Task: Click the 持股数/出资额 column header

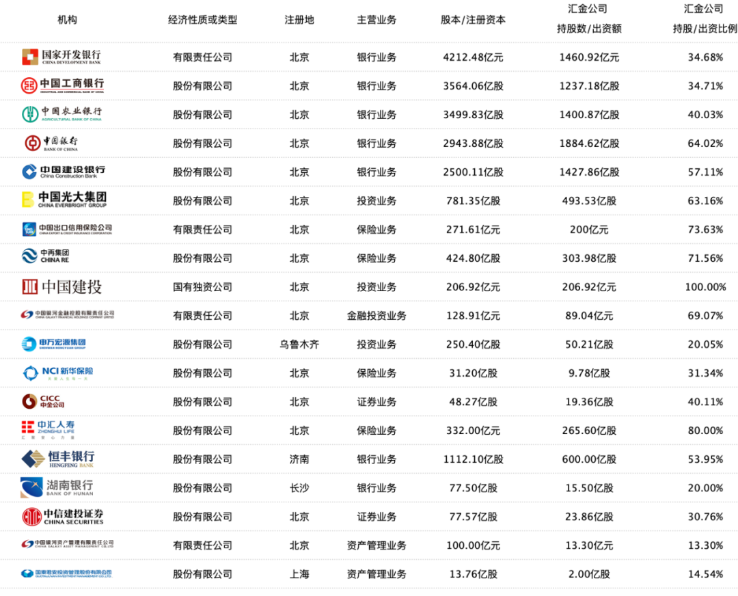Action: point(589,29)
